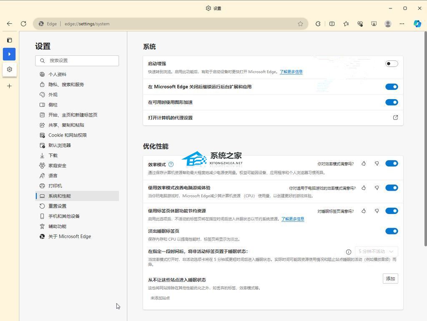This screenshot has width=427, height=321.
Task: Open the Extensions puzzle icon
Action: point(318,24)
